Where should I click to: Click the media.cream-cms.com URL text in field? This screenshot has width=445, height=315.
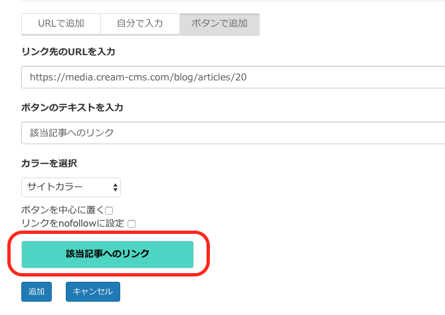138,77
